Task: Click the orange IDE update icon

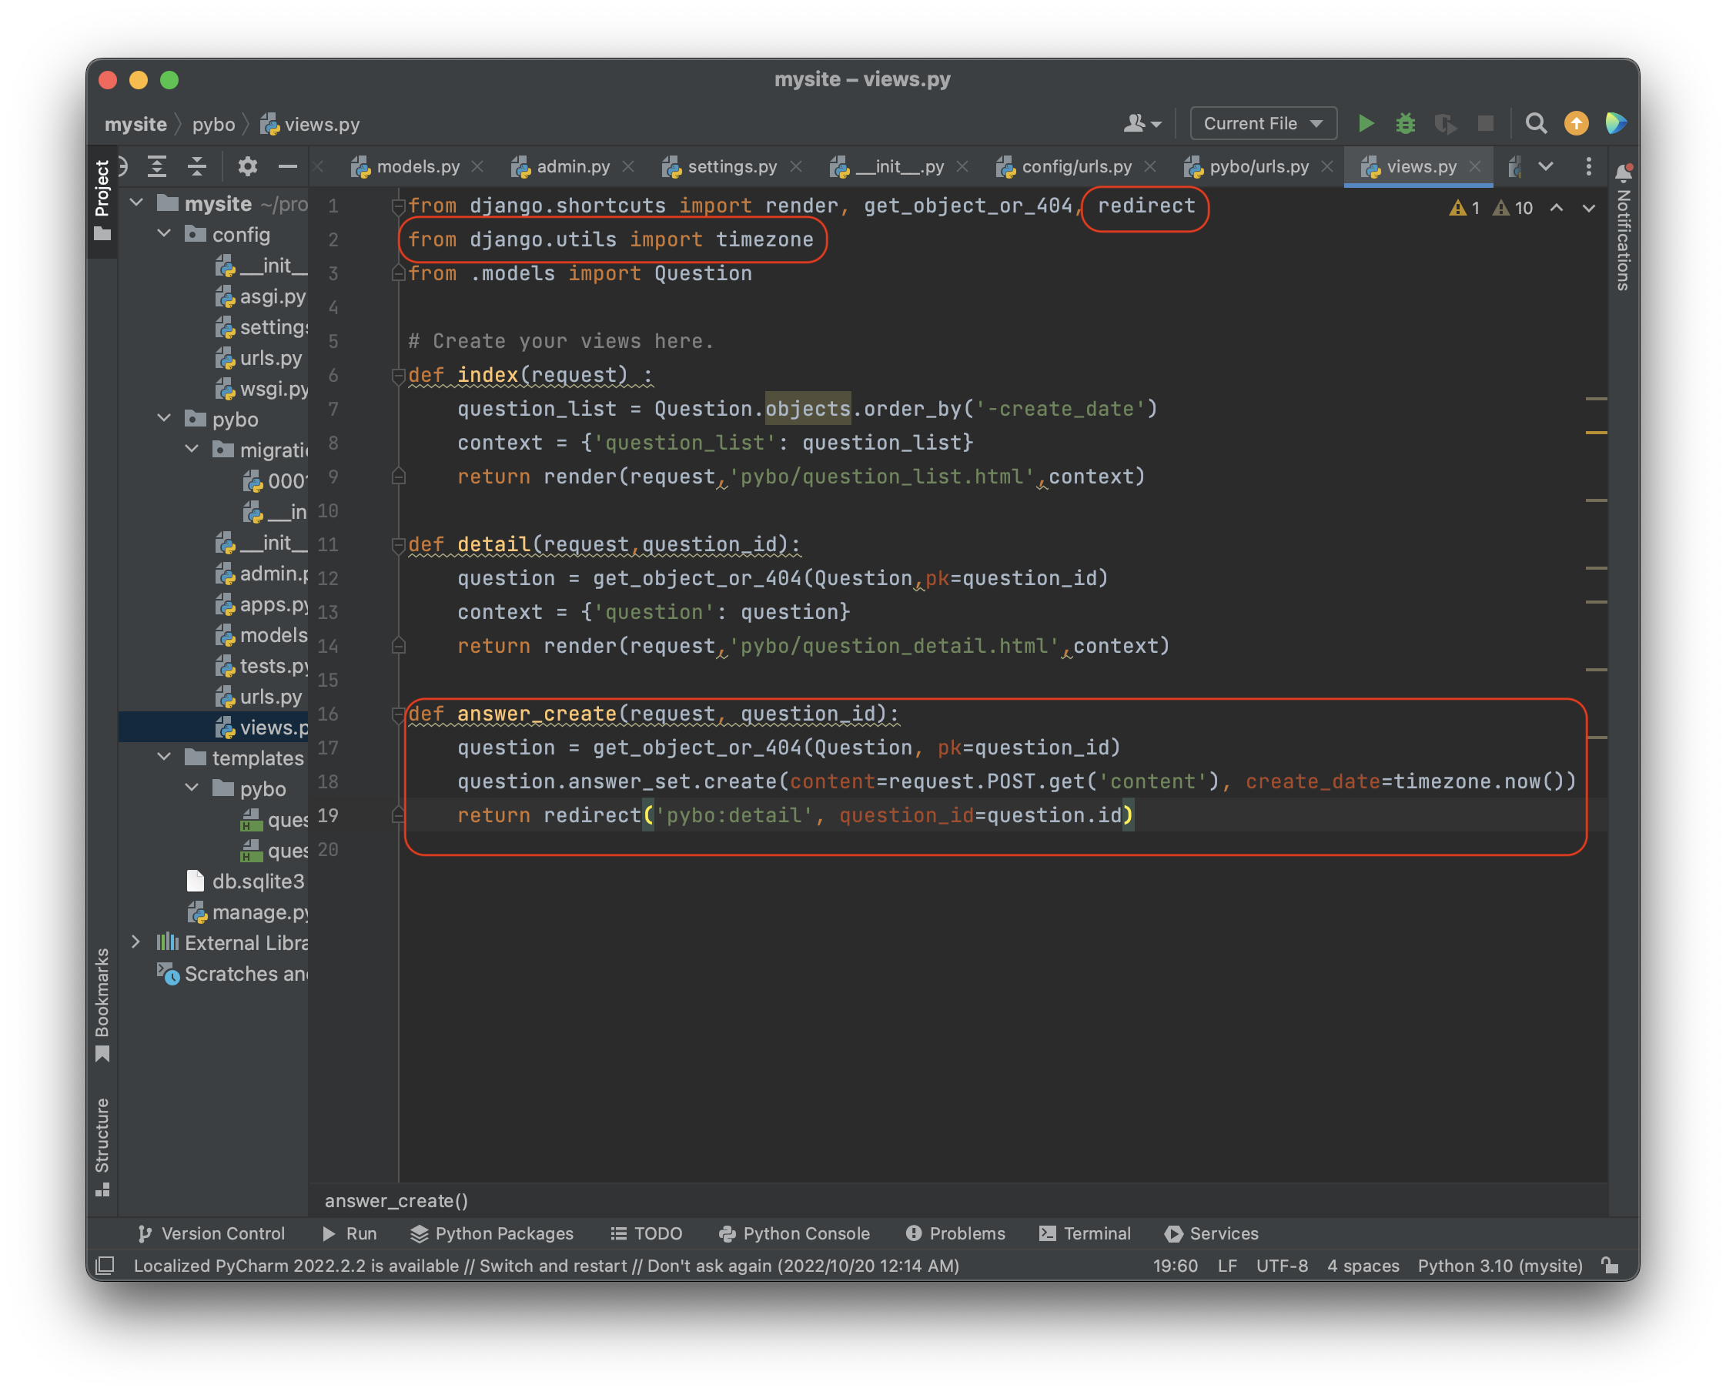Action: click(x=1576, y=124)
